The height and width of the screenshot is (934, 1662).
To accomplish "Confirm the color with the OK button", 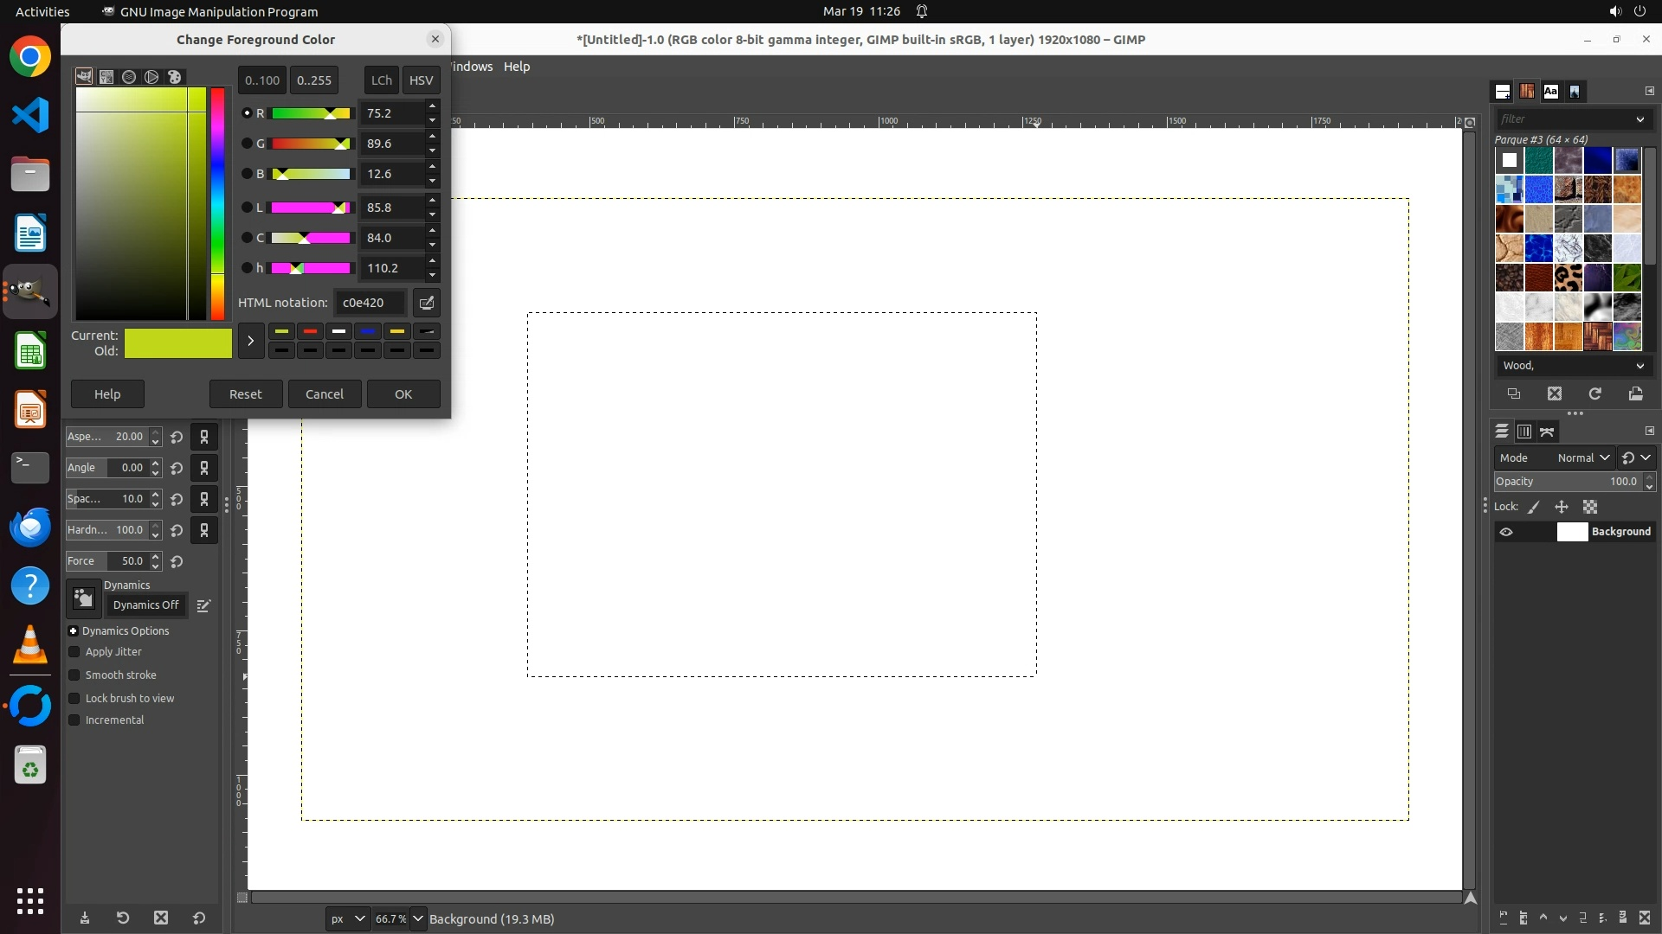I will (x=403, y=394).
